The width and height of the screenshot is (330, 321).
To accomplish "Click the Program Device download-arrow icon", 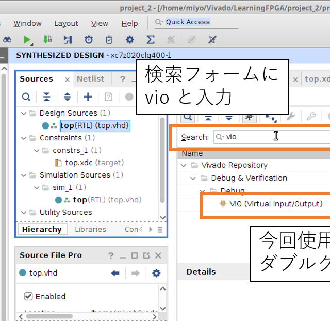I will [x=47, y=40].
